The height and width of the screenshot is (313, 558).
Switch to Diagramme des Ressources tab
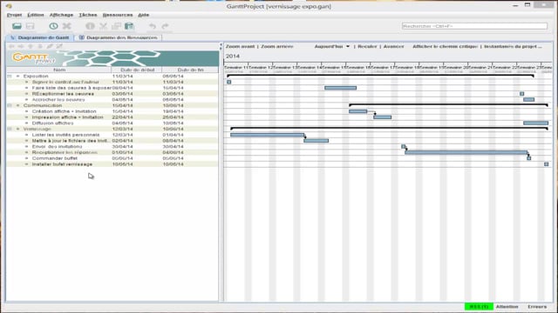click(119, 37)
